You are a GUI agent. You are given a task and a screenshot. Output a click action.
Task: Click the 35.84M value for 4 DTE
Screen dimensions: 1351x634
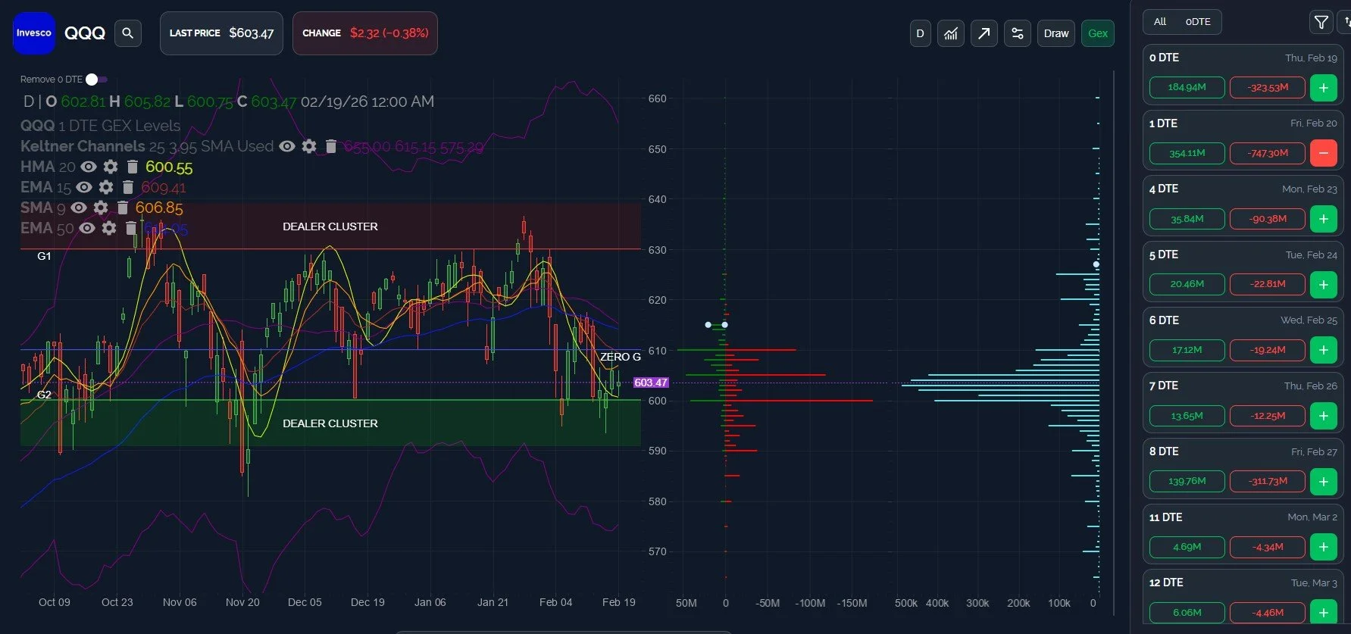(x=1187, y=219)
